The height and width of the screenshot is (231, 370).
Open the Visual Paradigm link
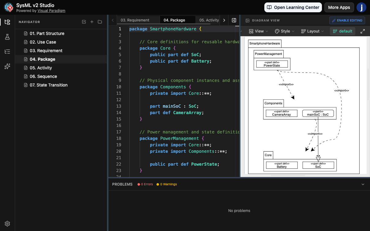click(51, 10)
